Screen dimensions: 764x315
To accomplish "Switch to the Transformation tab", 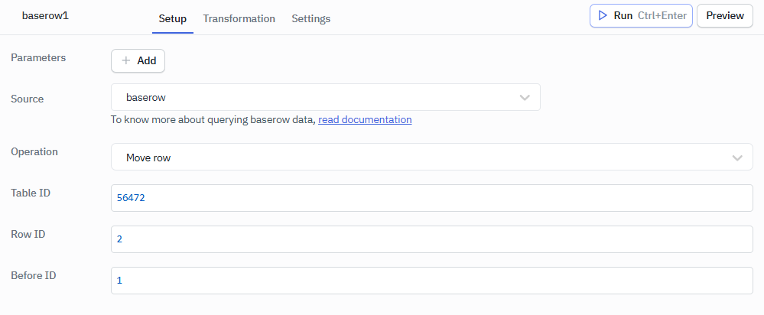I will click(x=239, y=18).
